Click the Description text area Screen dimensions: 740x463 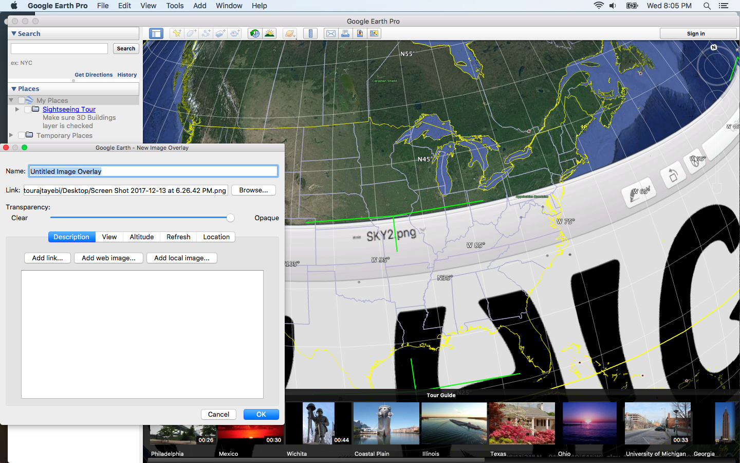coord(142,334)
